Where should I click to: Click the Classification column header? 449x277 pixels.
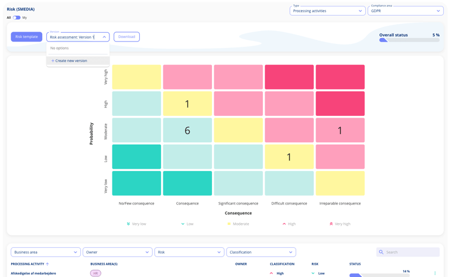click(282, 264)
